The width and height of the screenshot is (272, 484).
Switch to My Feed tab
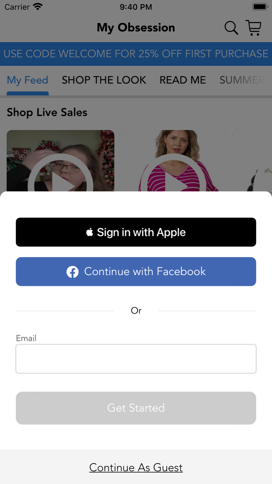[28, 80]
